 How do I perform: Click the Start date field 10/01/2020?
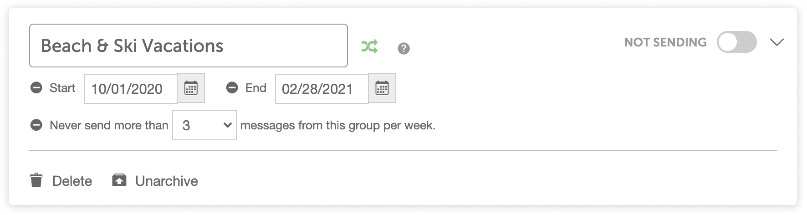click(131, 88)
